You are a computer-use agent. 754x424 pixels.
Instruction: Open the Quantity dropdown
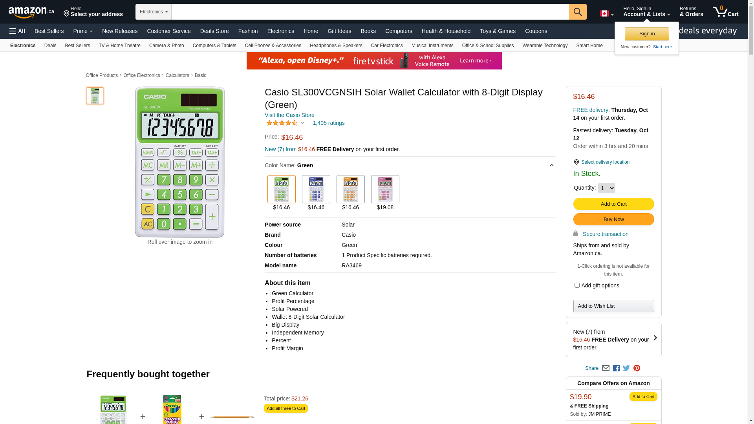pos(606,188)
